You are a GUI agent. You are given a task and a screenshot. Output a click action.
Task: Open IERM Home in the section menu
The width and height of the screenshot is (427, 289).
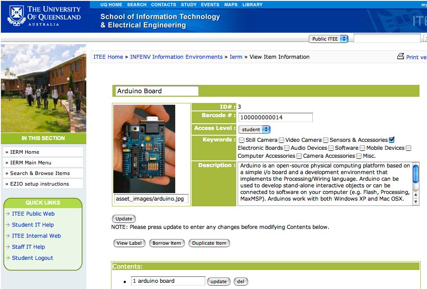point(43,152)
